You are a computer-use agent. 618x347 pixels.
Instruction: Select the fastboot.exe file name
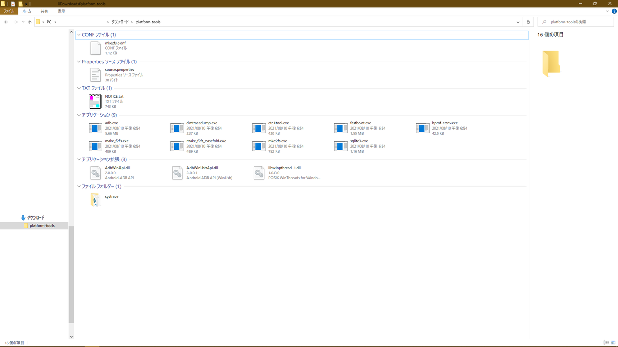pyautogui.click(x=360, y=123)
